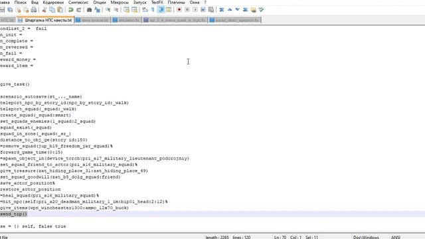Viewport: 425px width, 239px height.
Task: Toggle synchronized vertical scrolling
Action: coord(126,10)
